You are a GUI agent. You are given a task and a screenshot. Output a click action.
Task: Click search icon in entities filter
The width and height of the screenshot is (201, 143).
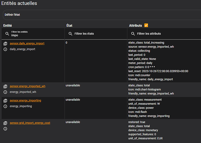(7, 34)
